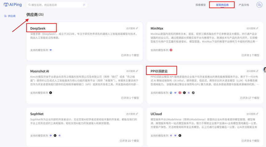Click the red MiniMax model icon in the MiniMax card
266x147 pixels.
(171, 50)
